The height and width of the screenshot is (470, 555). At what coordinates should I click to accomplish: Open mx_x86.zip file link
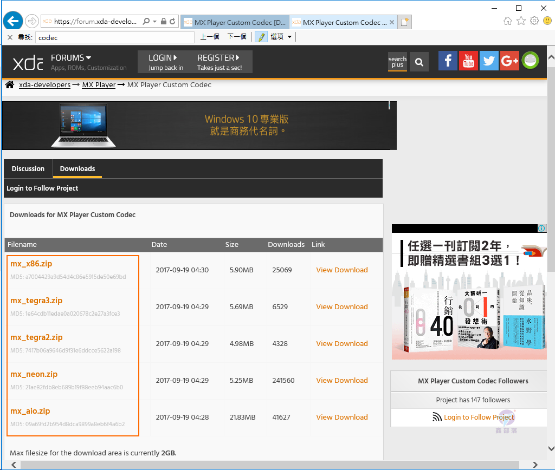(x=31, y=264)
